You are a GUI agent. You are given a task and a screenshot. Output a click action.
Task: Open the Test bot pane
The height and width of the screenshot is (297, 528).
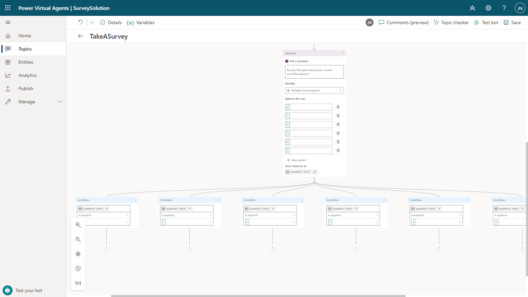point(486,23)
